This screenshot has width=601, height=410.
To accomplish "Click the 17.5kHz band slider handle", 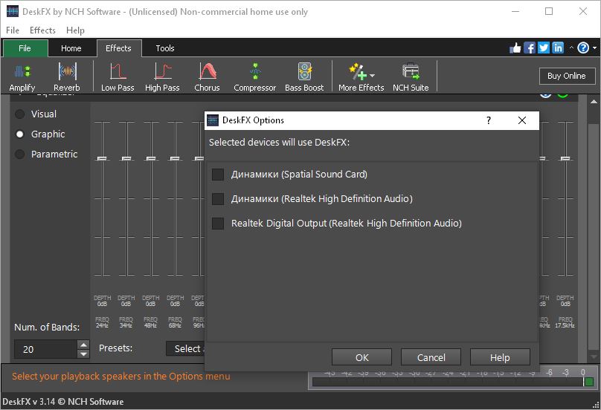I will (565, 158).
